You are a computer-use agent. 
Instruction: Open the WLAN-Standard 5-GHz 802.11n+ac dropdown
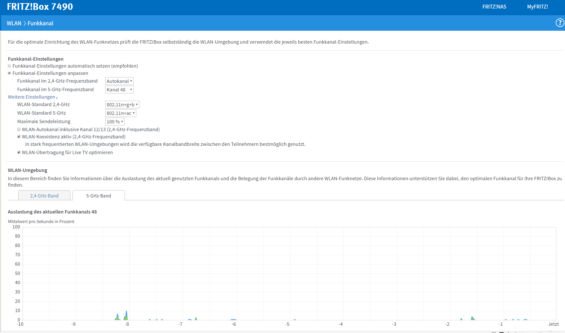click(121, 113)
